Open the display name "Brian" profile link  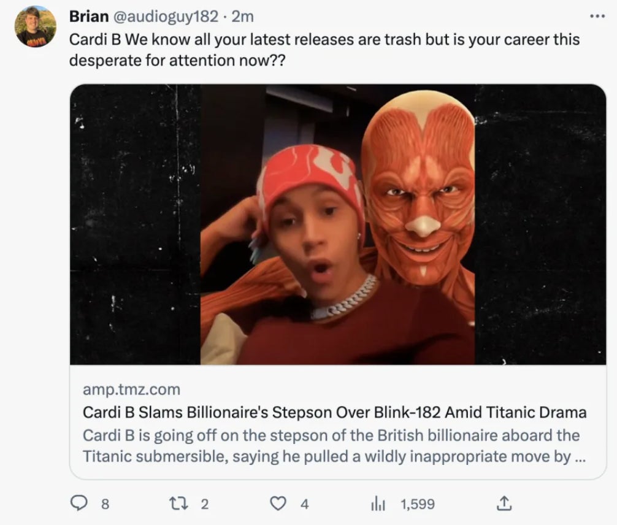[89, 15]
